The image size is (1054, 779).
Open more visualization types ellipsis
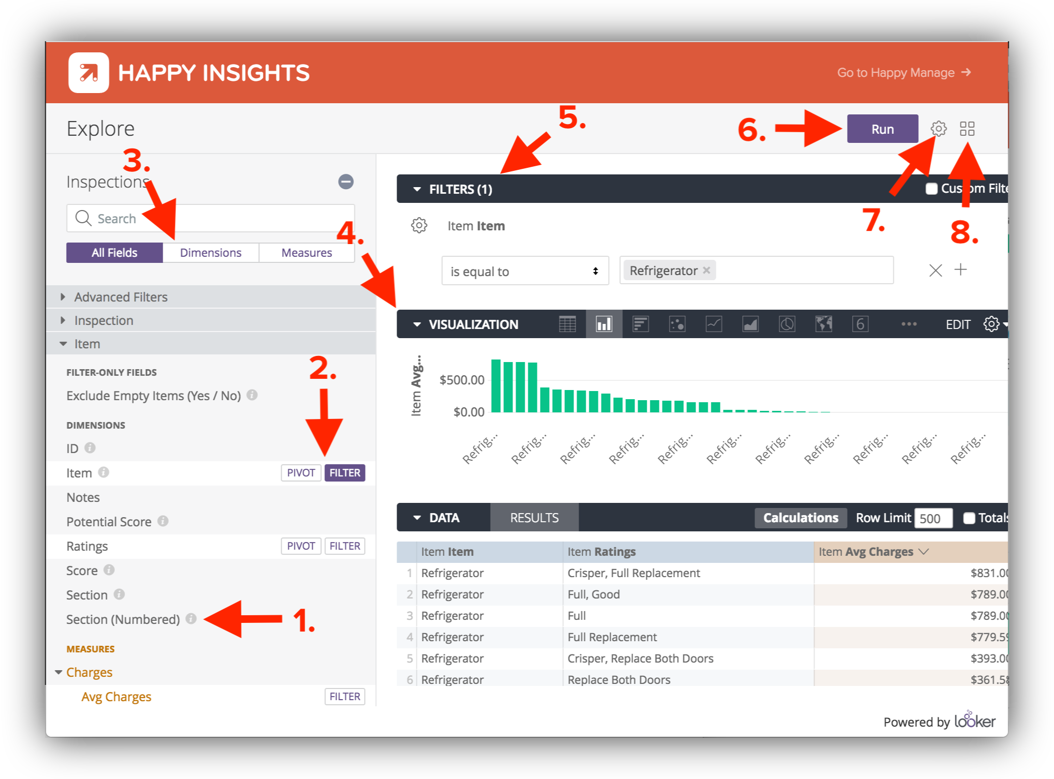pos(909,324)
